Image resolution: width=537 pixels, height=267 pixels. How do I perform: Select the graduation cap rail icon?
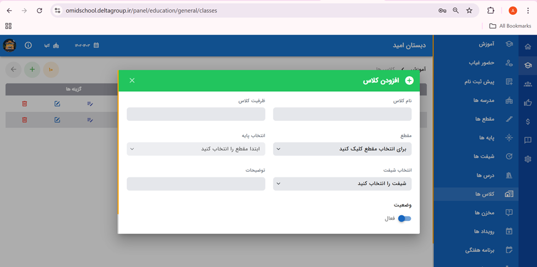pyautogui.click(x=528, y=65)
